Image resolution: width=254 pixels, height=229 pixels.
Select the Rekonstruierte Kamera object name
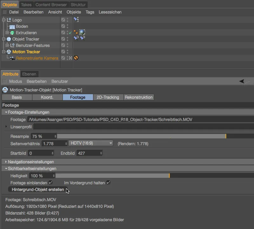coord(37,58)
